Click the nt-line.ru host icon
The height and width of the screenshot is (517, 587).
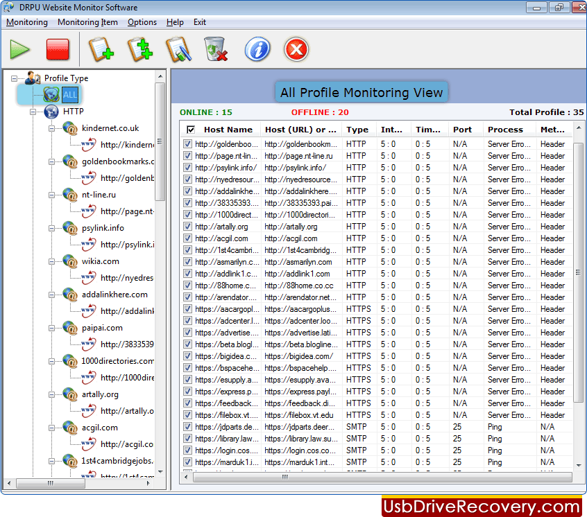pyautogui.click(x=70, y=195)
